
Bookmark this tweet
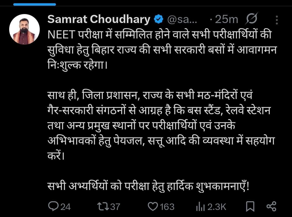coord(250,206)
